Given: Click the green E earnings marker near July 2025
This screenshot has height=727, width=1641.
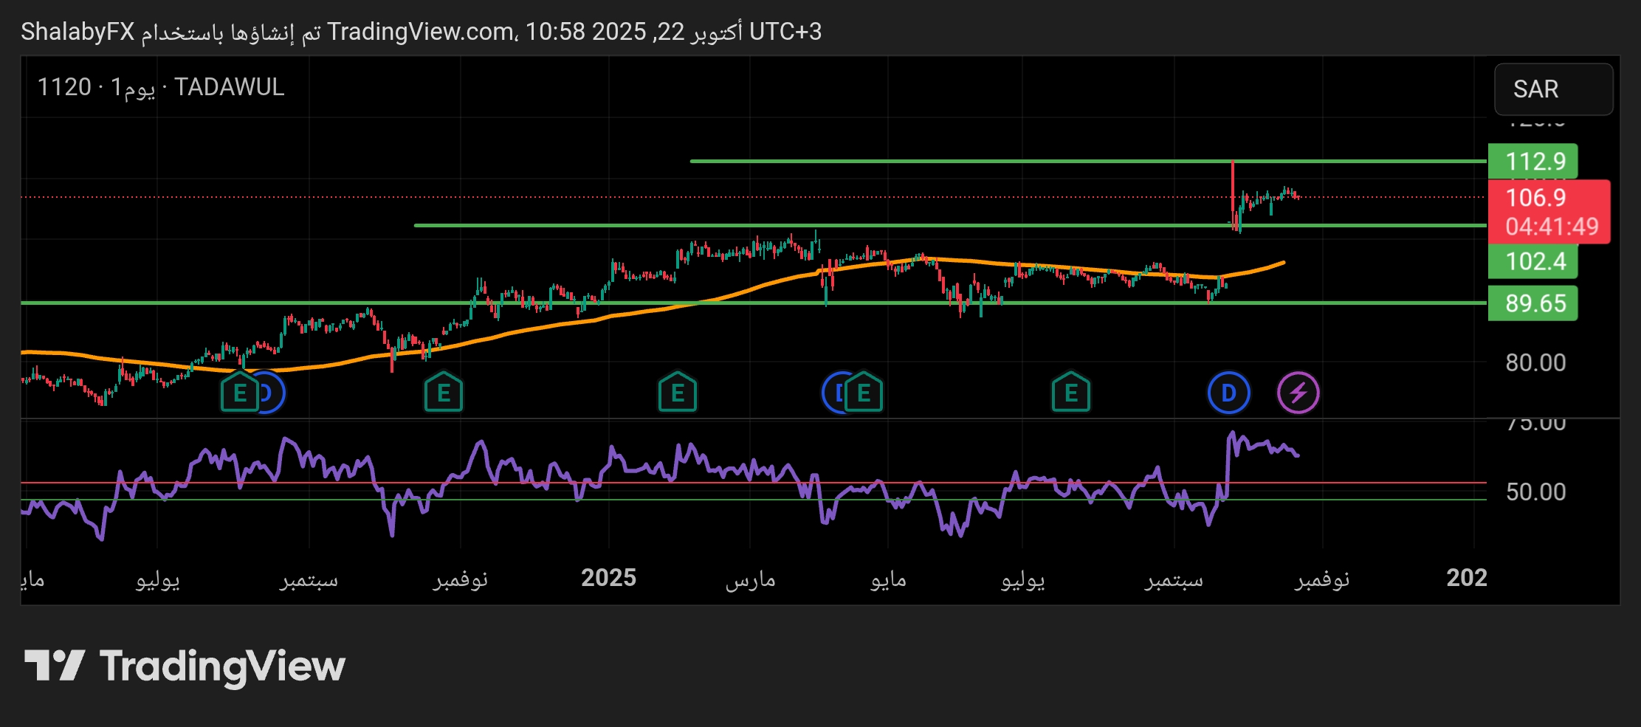Looking at the screenshot, I should click(x=1070, y=393).
